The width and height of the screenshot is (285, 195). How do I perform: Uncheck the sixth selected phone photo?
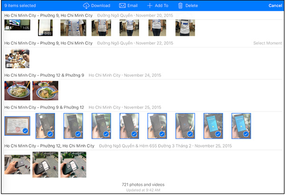coord(190,134)
